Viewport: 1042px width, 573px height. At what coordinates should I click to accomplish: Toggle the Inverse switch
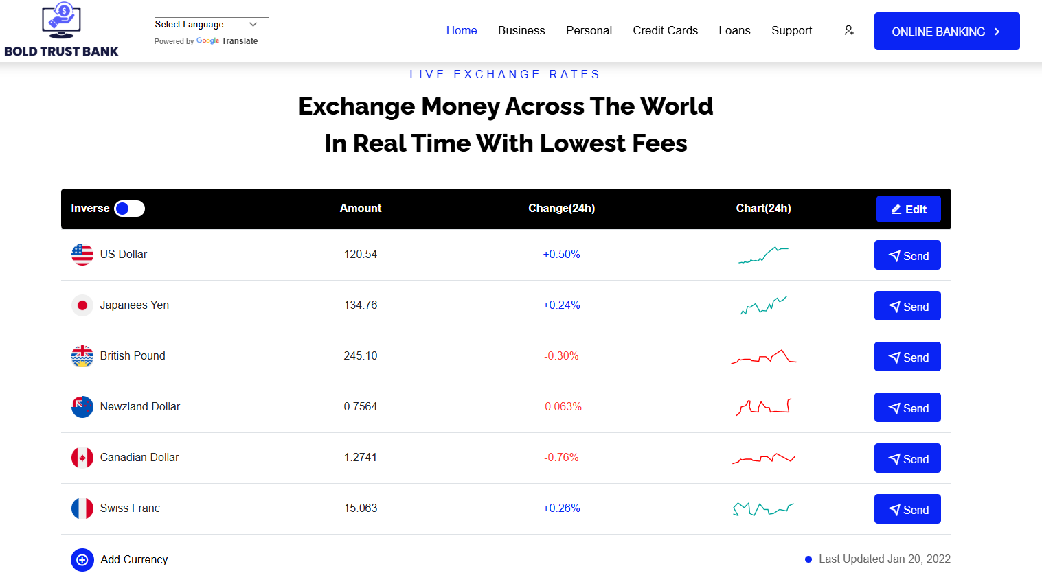pos(129,209)
